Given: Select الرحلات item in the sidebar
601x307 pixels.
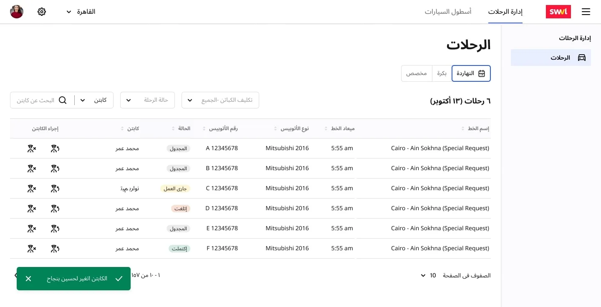Looking at the screenshot, I should pyautogui.click(x=550, y=58).
